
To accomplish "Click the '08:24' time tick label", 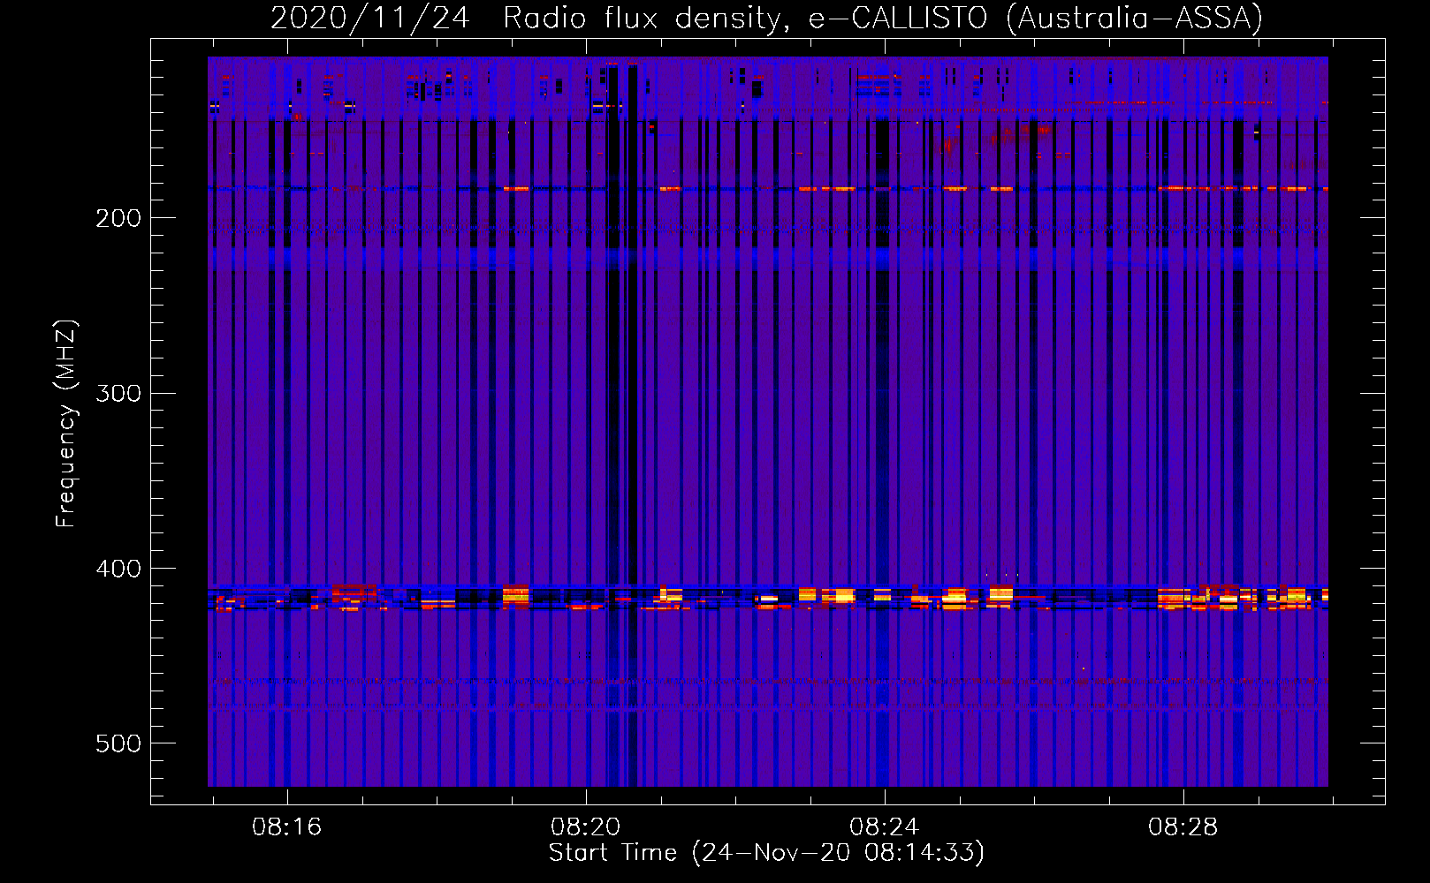I will point(884,827).
